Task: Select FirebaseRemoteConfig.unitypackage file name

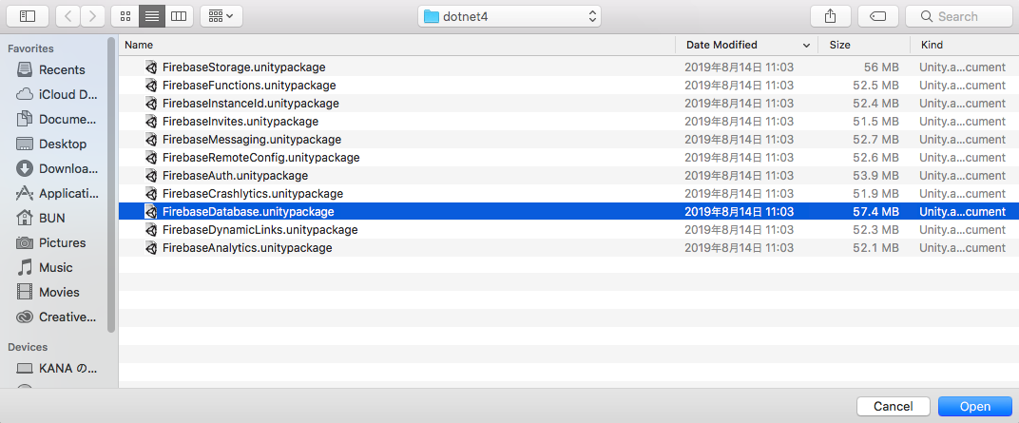Action: 260,157
